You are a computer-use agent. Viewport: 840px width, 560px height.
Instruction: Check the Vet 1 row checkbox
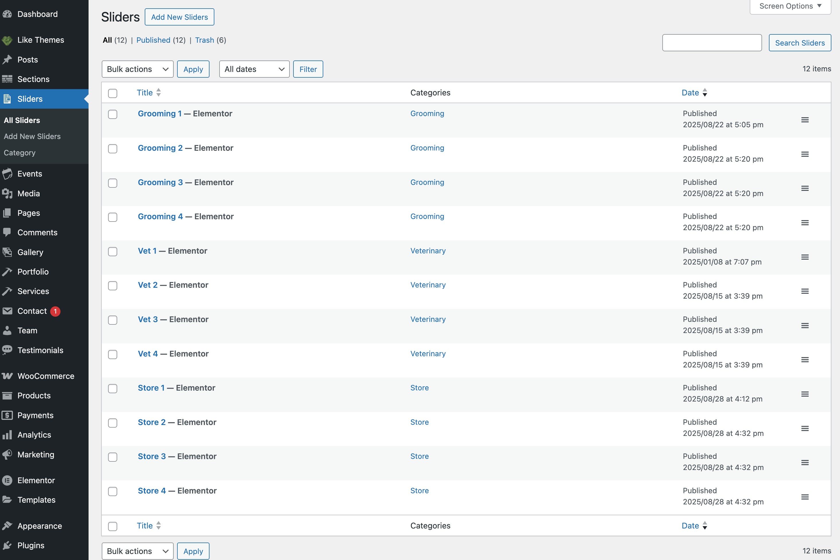pyautogui.click(x=113, y=251)
